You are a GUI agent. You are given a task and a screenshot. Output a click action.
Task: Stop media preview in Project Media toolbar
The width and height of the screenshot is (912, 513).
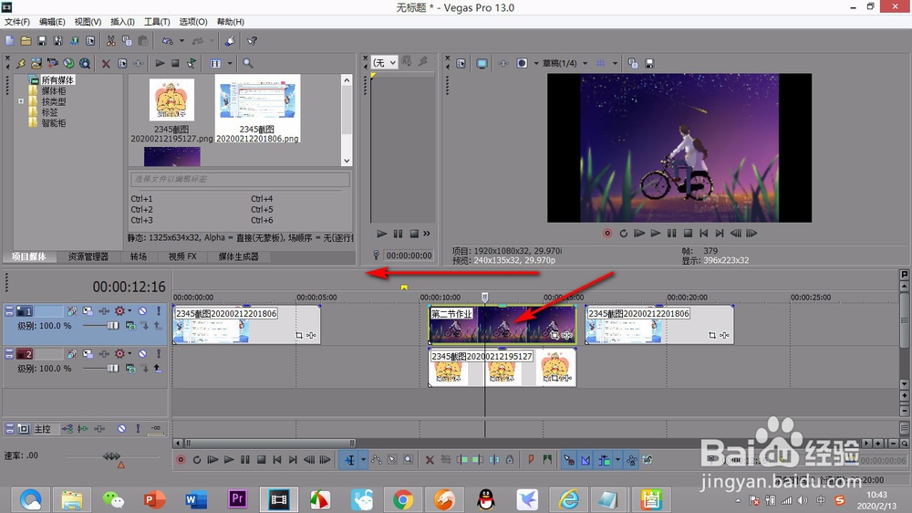(175, 63)
